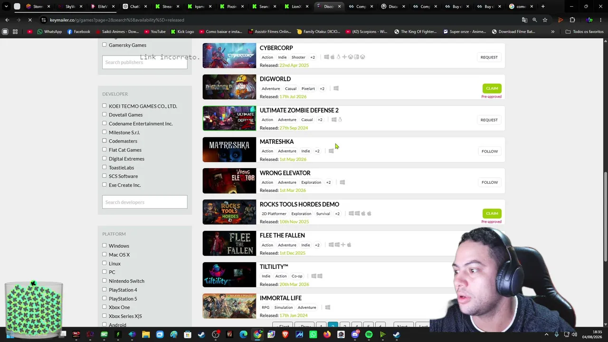The height and width of the screenshot is (342, 608).
Task: Open the Pixzin browser tab
Action: 231,7
